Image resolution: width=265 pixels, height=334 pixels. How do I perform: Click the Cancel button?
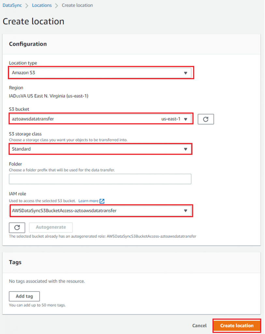point(199,326)
